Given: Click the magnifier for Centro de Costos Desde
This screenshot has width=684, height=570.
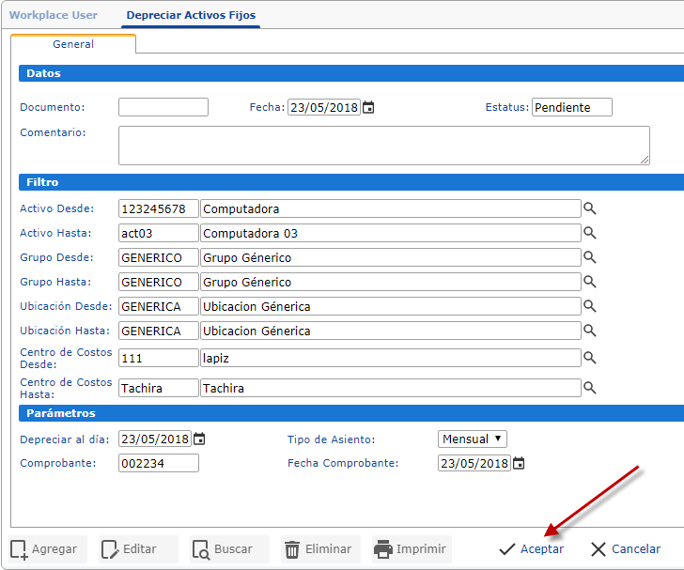Looking at the screenshot, I should [590, 358].
